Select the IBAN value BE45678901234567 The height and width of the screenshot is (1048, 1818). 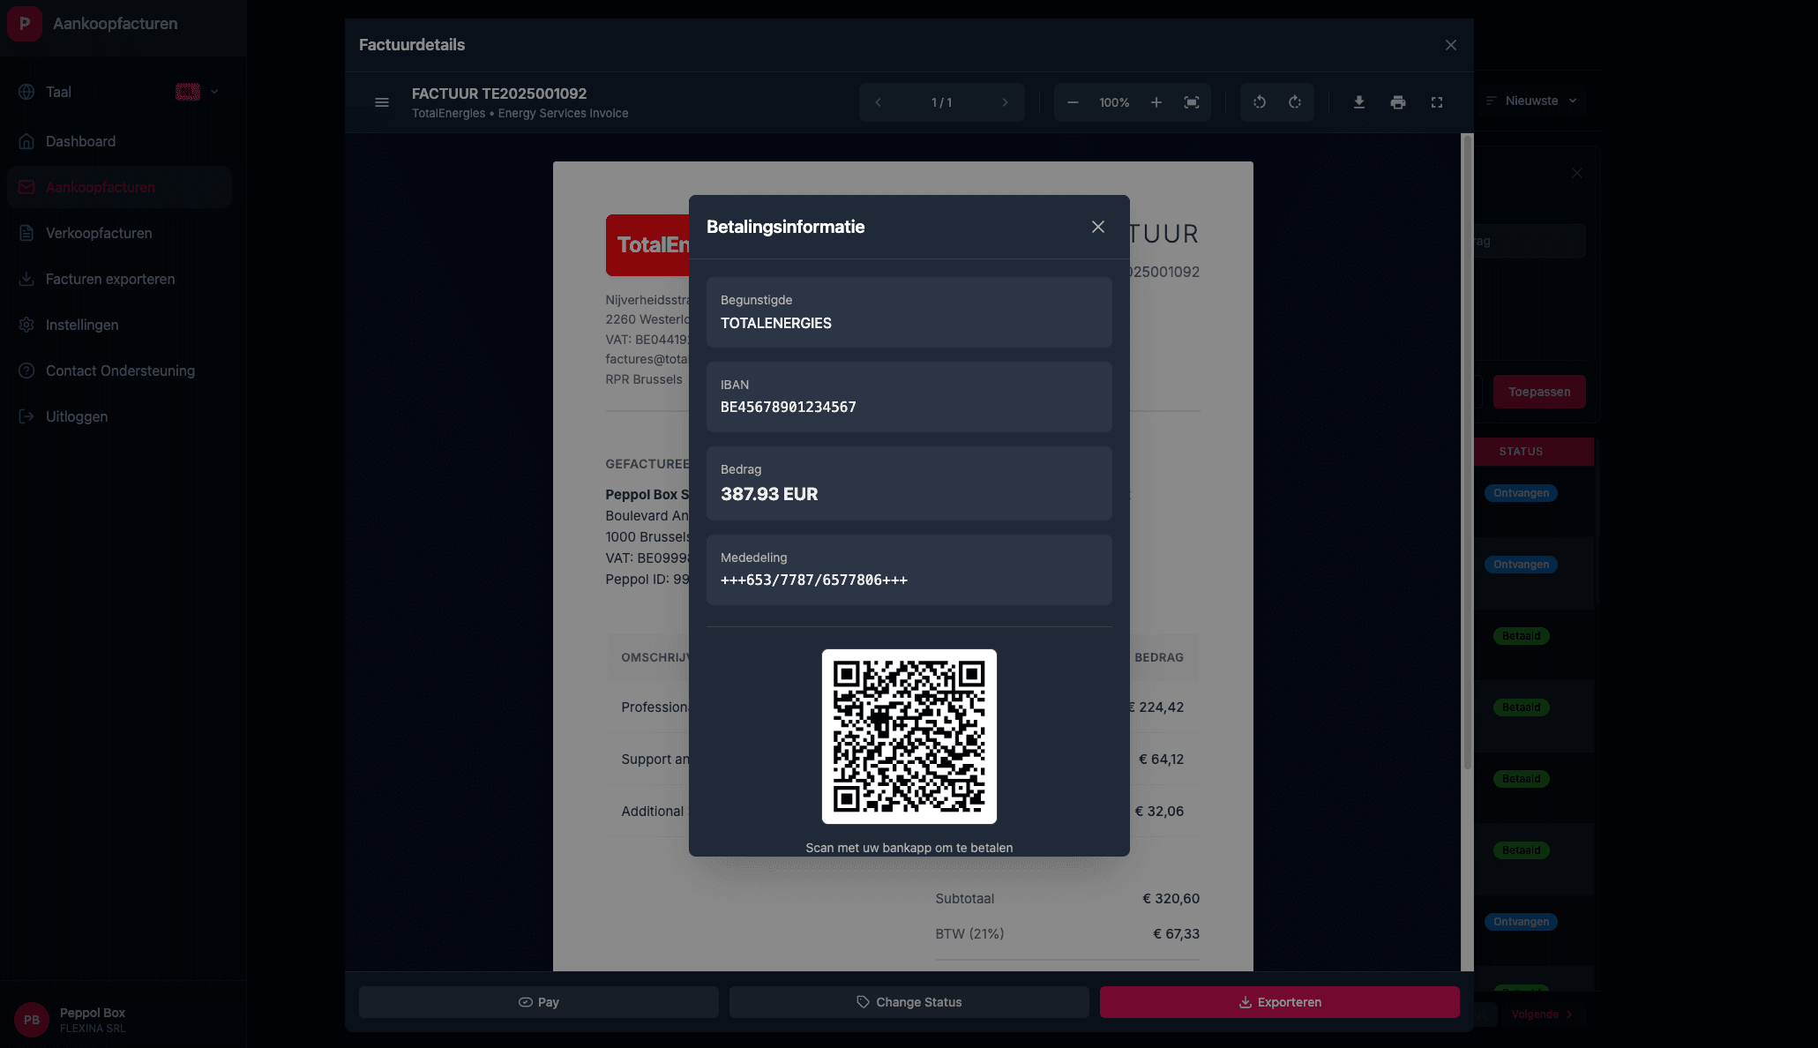pyautogui.click(x=789, y=407)
